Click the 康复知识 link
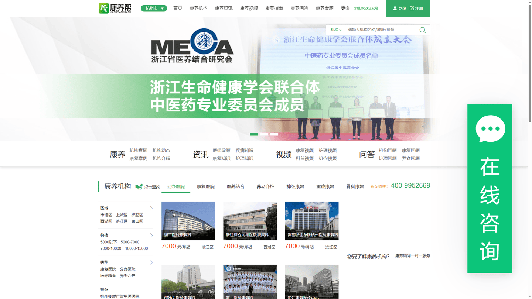Screen dimensions: 532x299 click(x=221, y=158)
